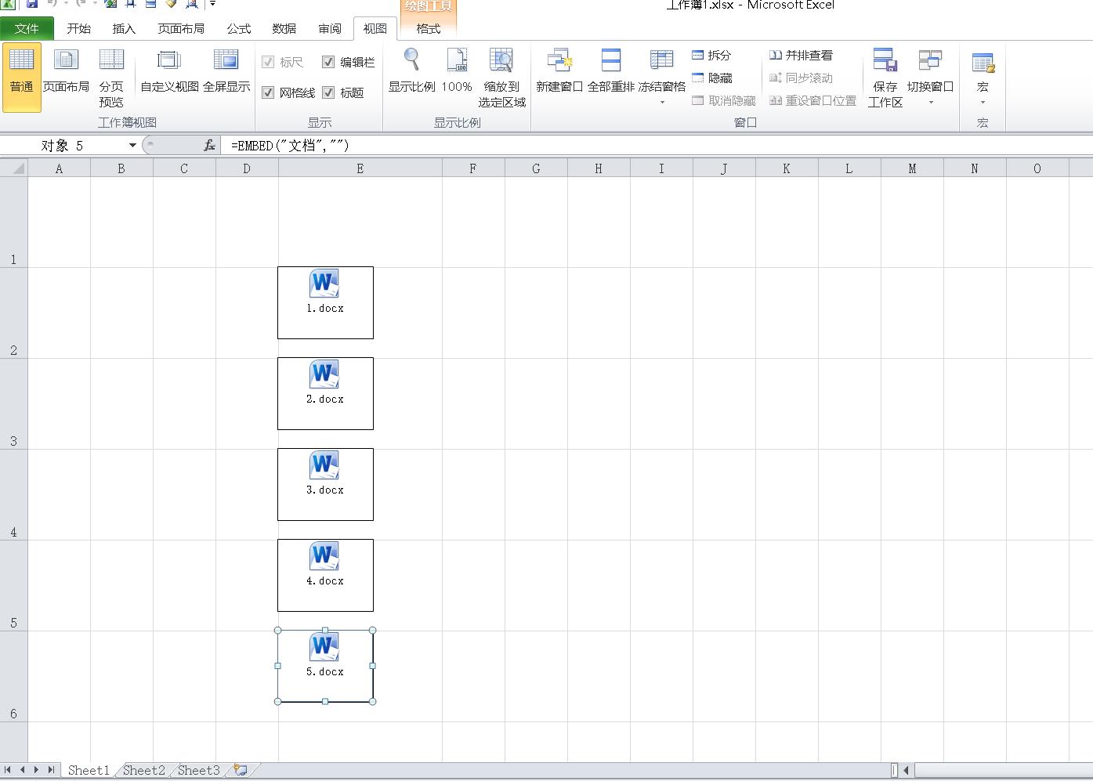Toggle the Headings (标题) checkbox

click(x=328, y=92)
